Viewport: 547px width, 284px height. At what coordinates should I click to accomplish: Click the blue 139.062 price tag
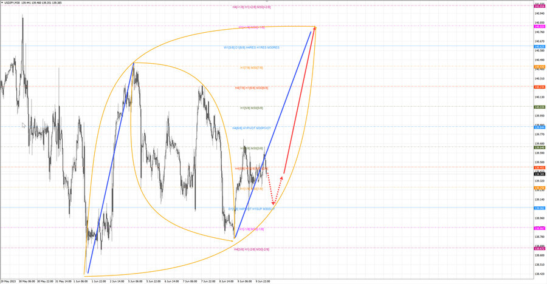[539, 208]
